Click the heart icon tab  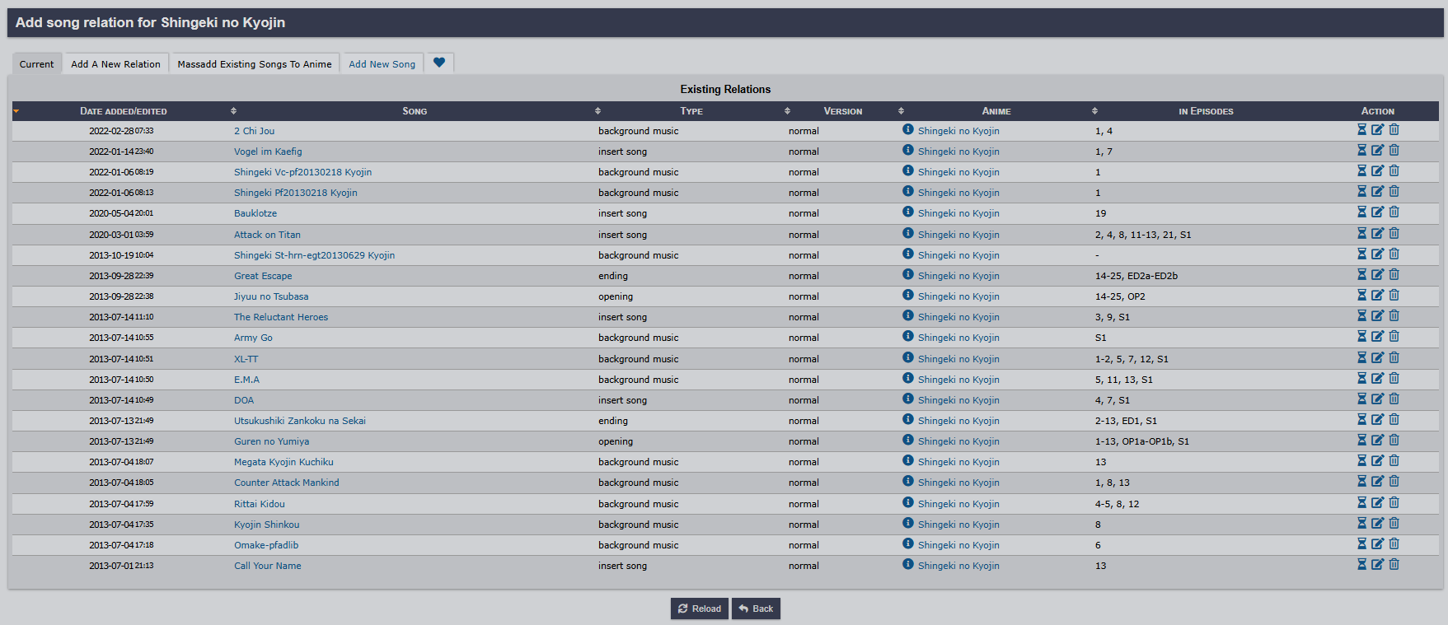pyautogui.click(x=439, y=63)
